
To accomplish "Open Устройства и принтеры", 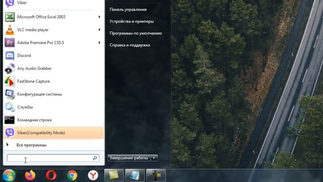I will tap(132, 21).
